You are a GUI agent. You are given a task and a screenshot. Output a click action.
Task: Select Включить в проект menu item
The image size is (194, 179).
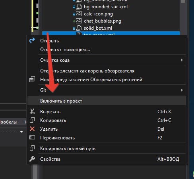(x=107, y=101)
